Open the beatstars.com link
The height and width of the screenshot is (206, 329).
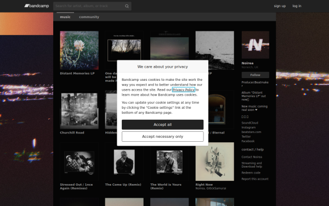tap(251, 132)
